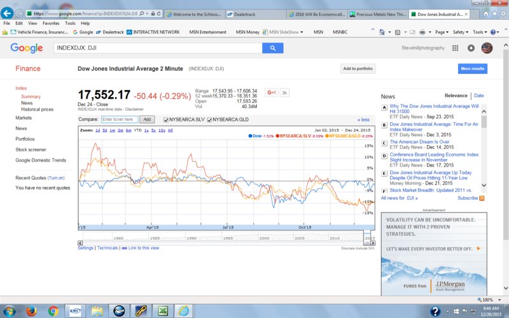Open the Favorites menu
The height and width of the screenshot is (318, 509).
tap(51, 24)
